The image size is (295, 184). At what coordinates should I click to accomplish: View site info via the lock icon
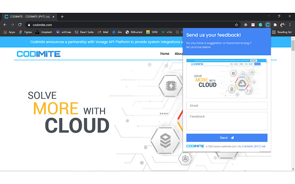point(29,25)
